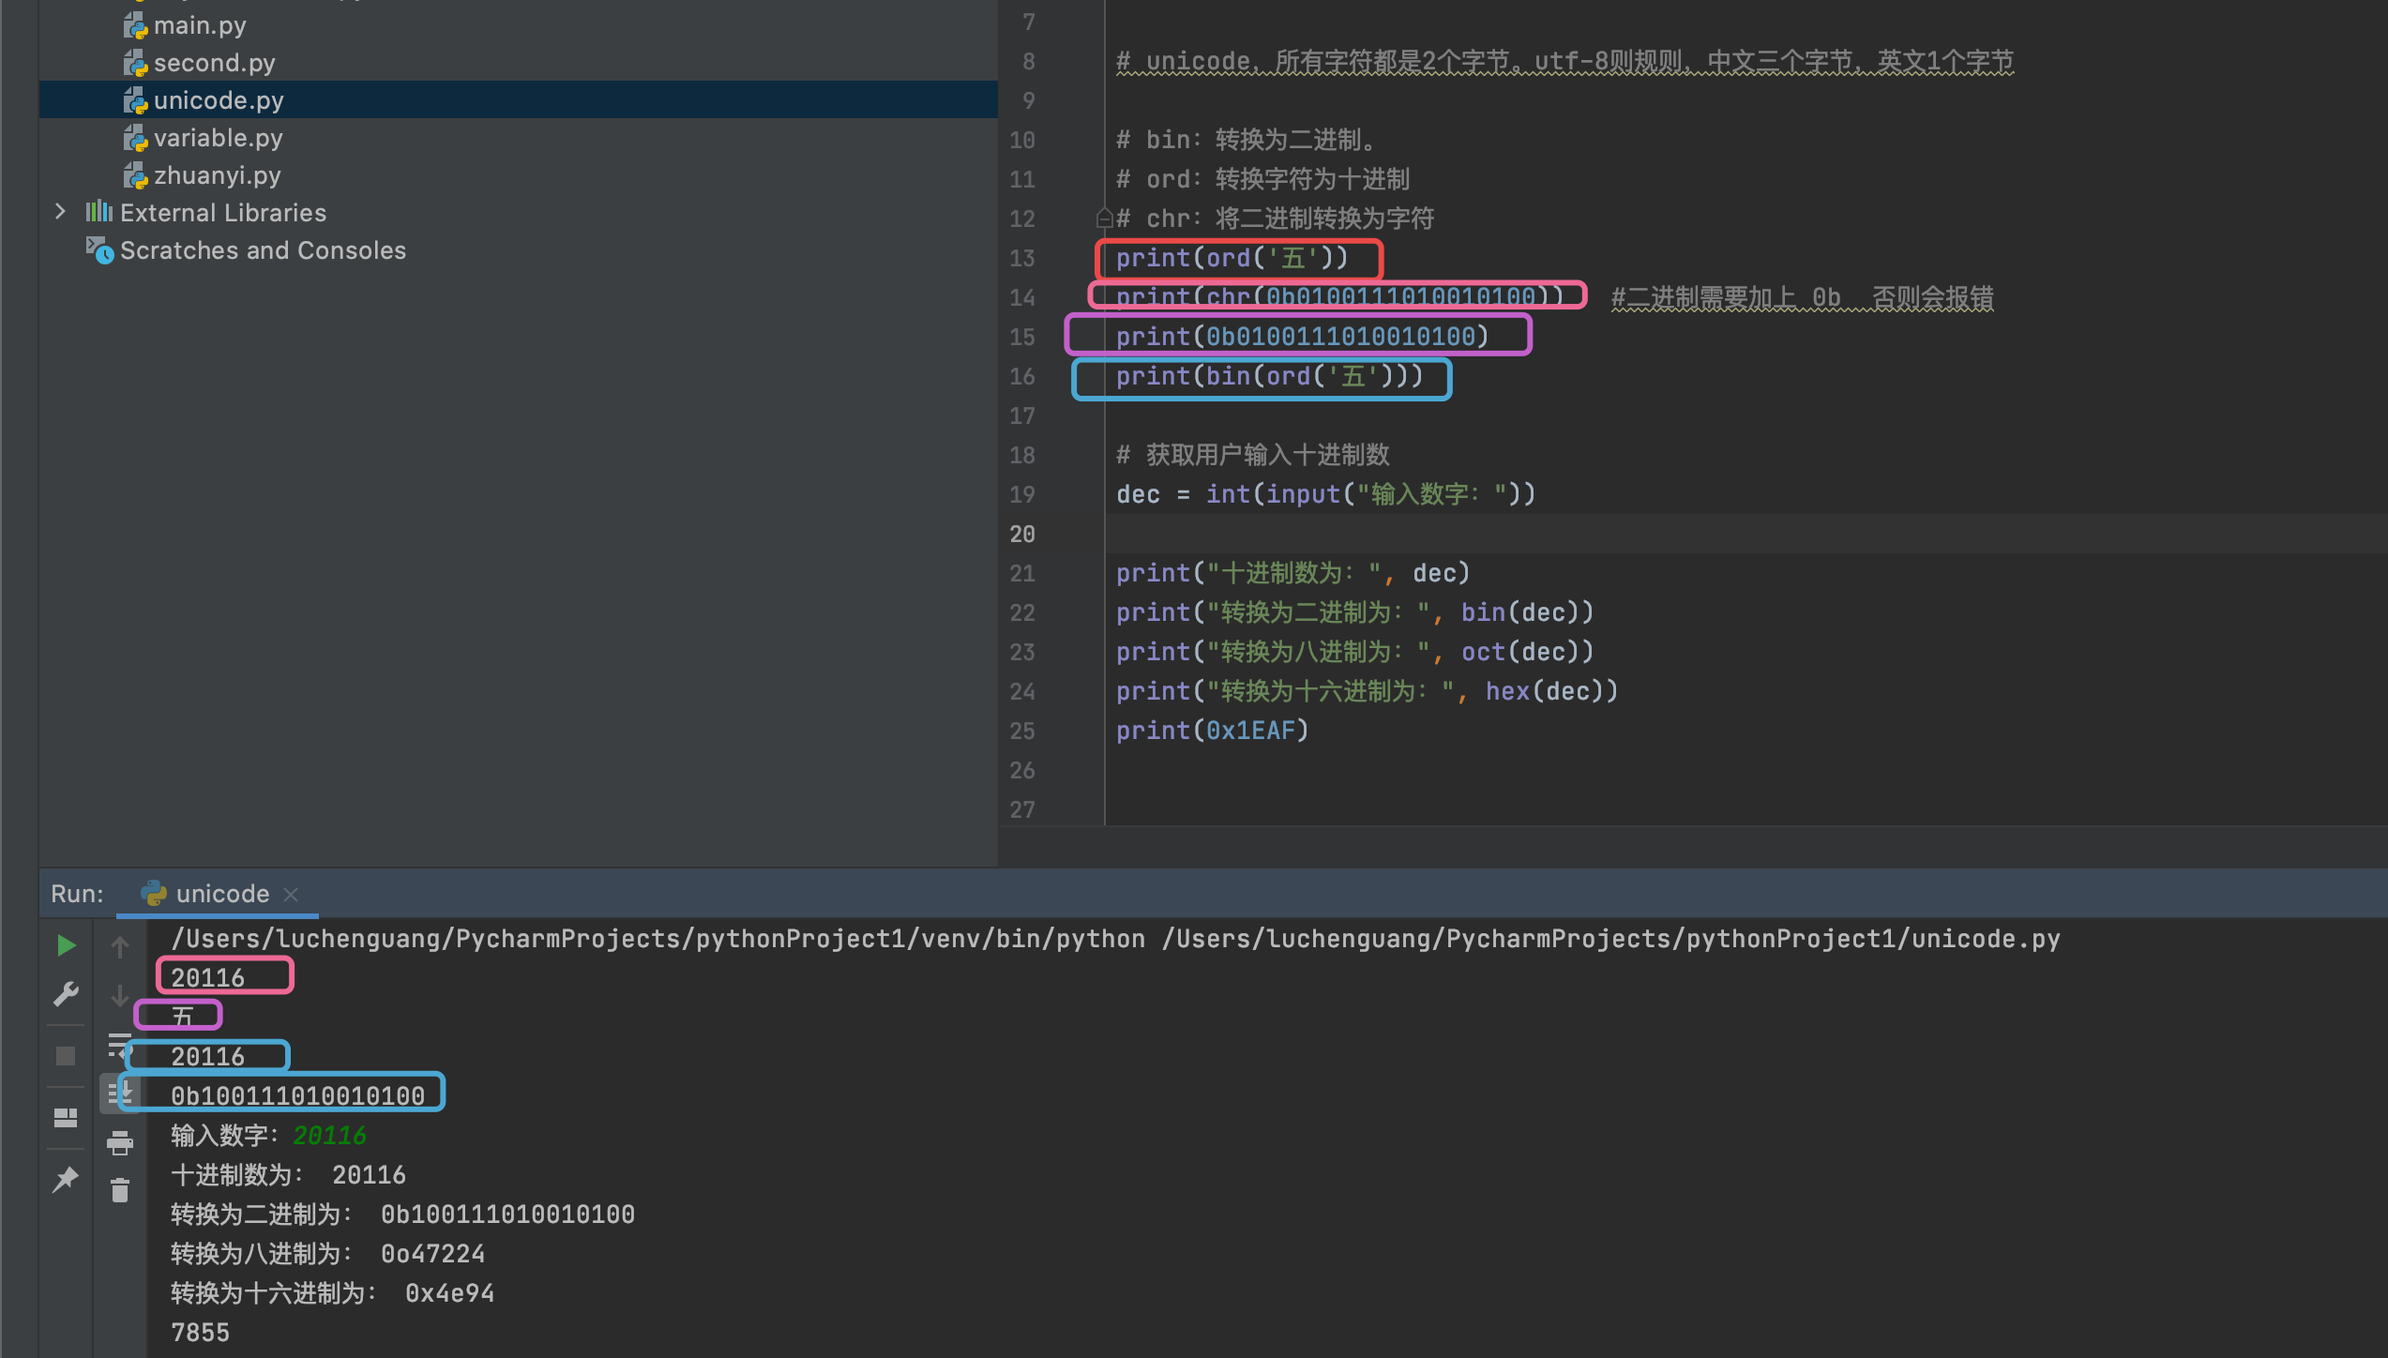Open main.py in project tree

(x=200, y=25)
